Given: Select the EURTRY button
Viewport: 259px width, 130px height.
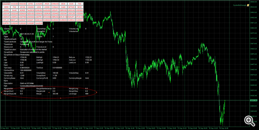Looking at the screenshot, I should pyautogui.click(x=6, y=23).
